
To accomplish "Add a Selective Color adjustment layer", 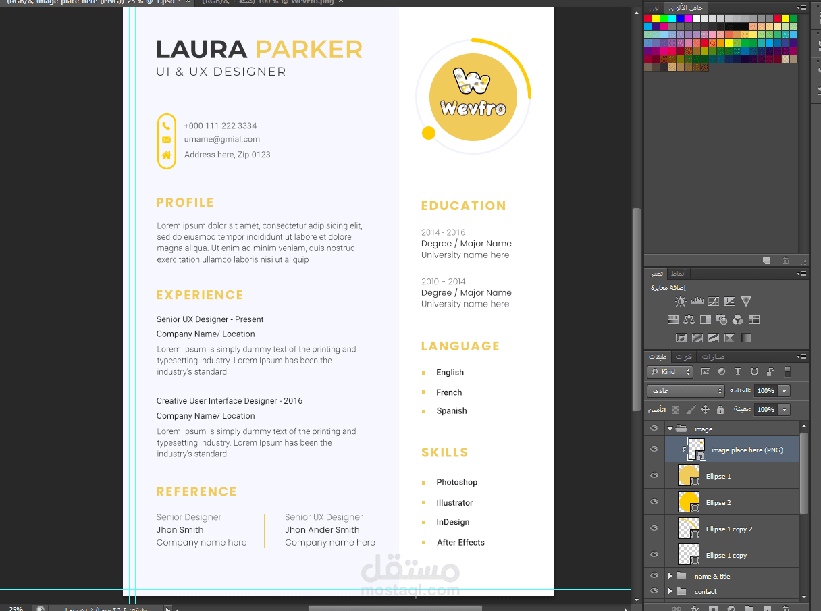I will tap(730, 338).
